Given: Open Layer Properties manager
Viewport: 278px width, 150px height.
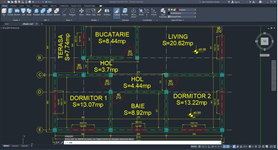Looking at the screenshot, I should coord(163,12).
